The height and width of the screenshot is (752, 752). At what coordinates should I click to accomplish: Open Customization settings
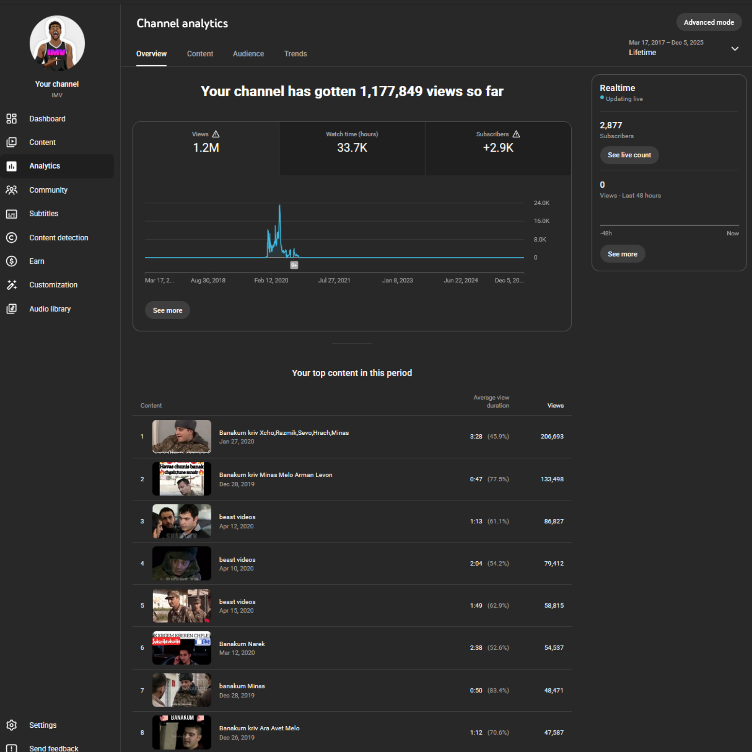pos(53,285)
